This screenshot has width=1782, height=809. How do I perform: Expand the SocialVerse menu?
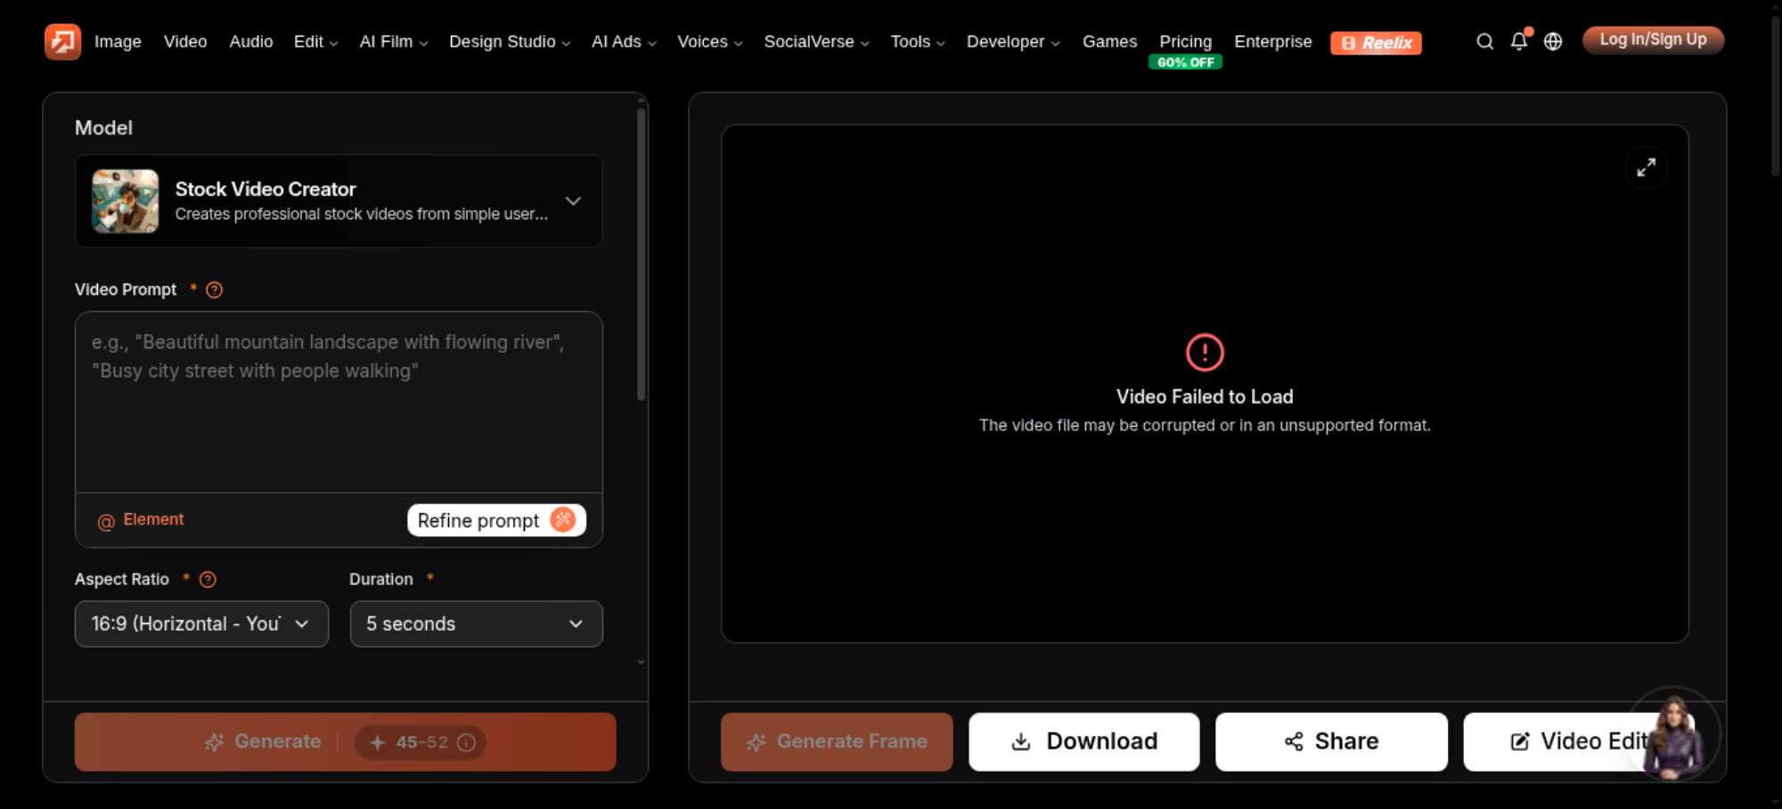click(816, 42)
